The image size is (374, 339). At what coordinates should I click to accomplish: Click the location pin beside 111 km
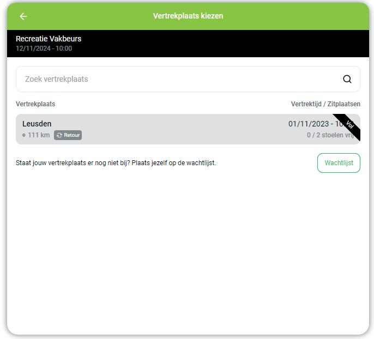pyautogui.click(x=24, y=135)
